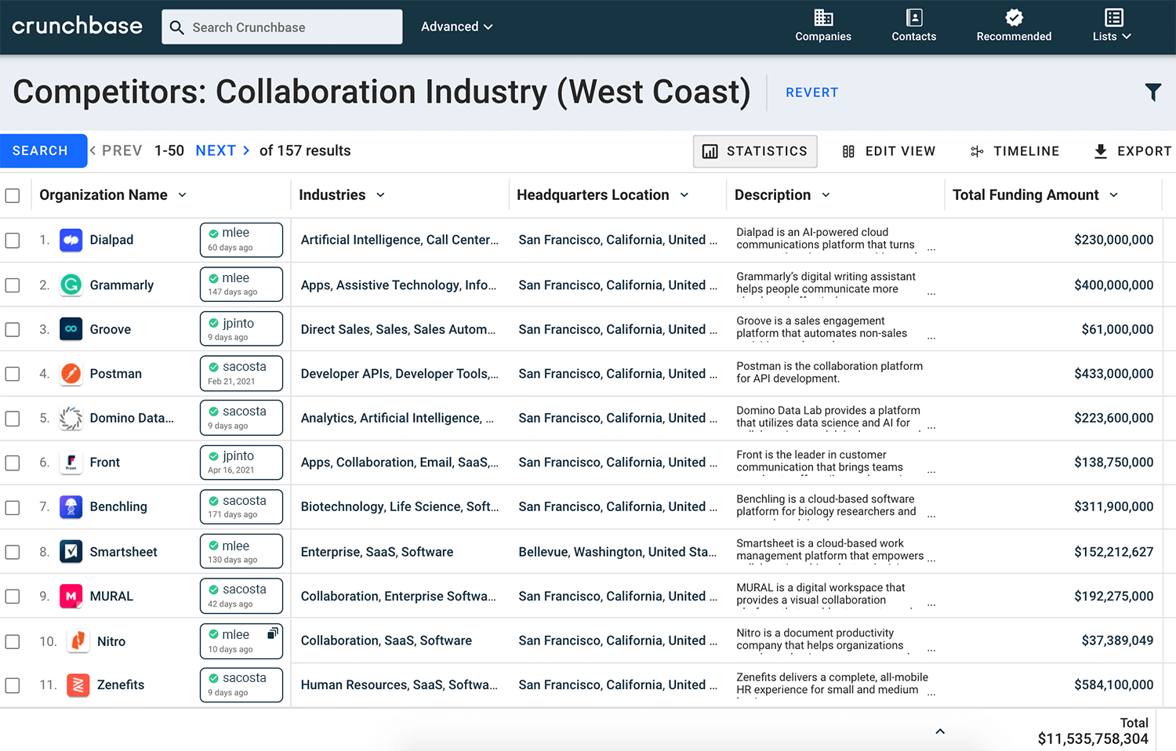Image resolution: width=1176 pixels, height=751 pixels.
Task: Click the green check on Dialpad's mlee tag
Action: point(213,233)
